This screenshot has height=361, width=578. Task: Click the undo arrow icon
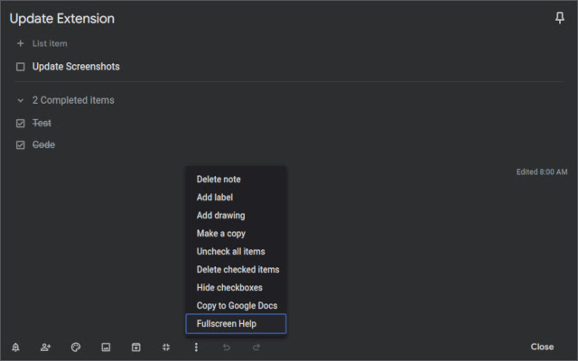point(226,347)
